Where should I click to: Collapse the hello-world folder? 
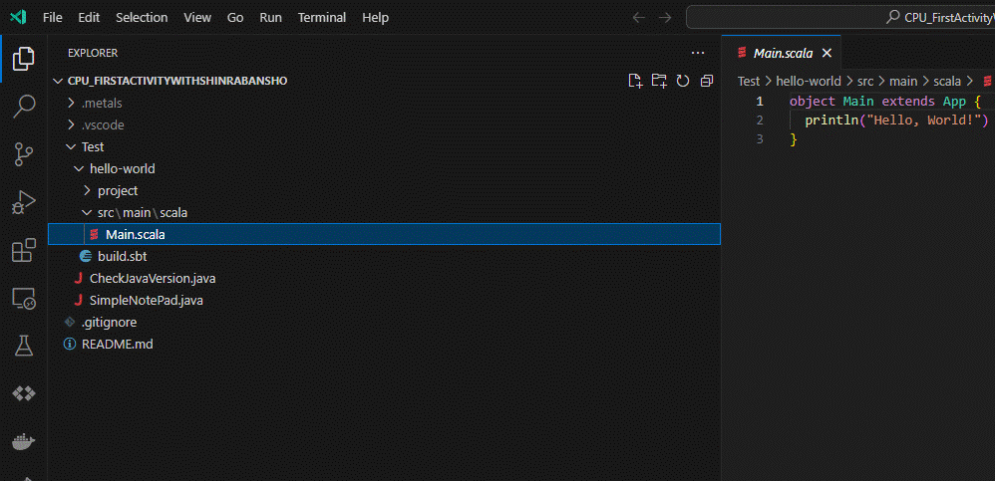122,168
